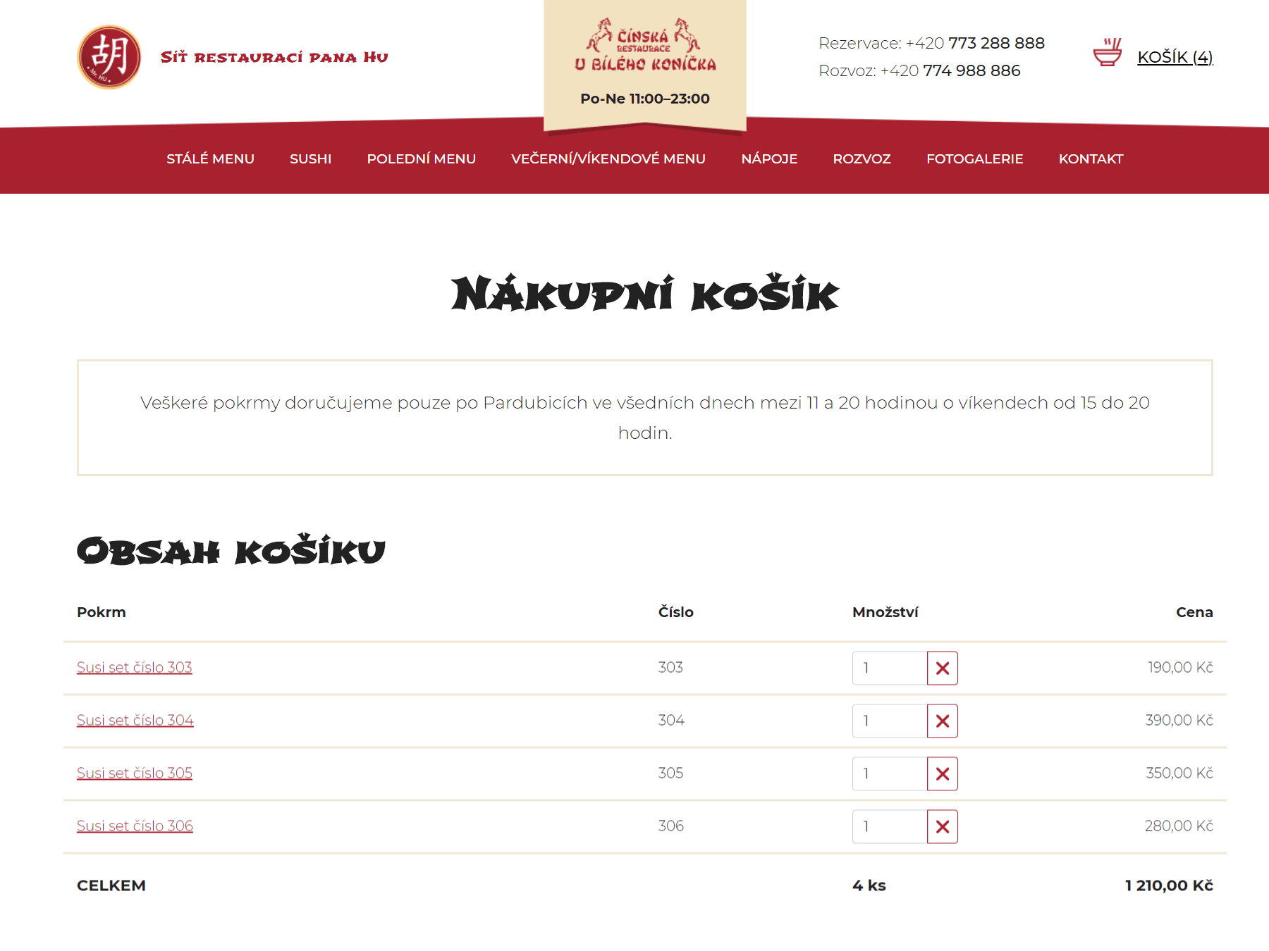
Task: Open the STÁLÉ MENU page
Action: click(x=210, y=159)
